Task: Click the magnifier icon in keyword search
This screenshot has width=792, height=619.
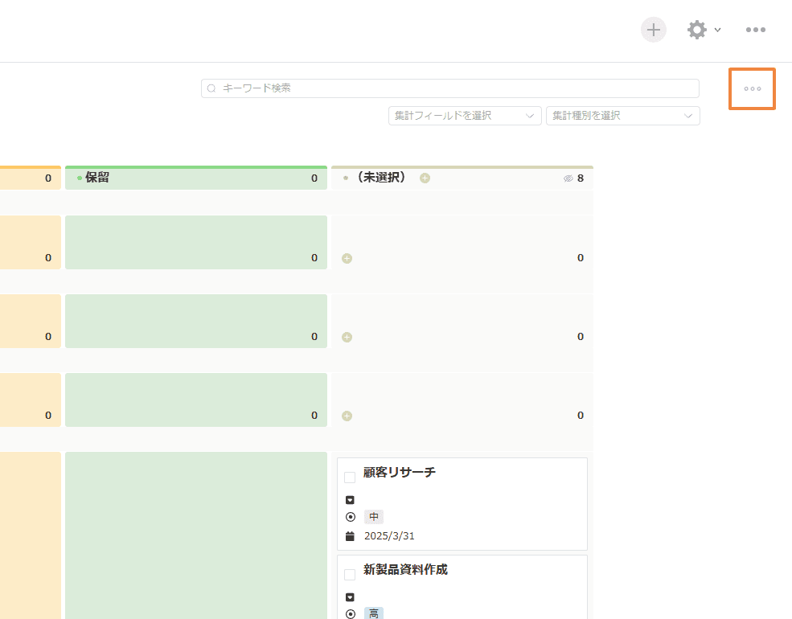Action: click(x=211, y=88)
